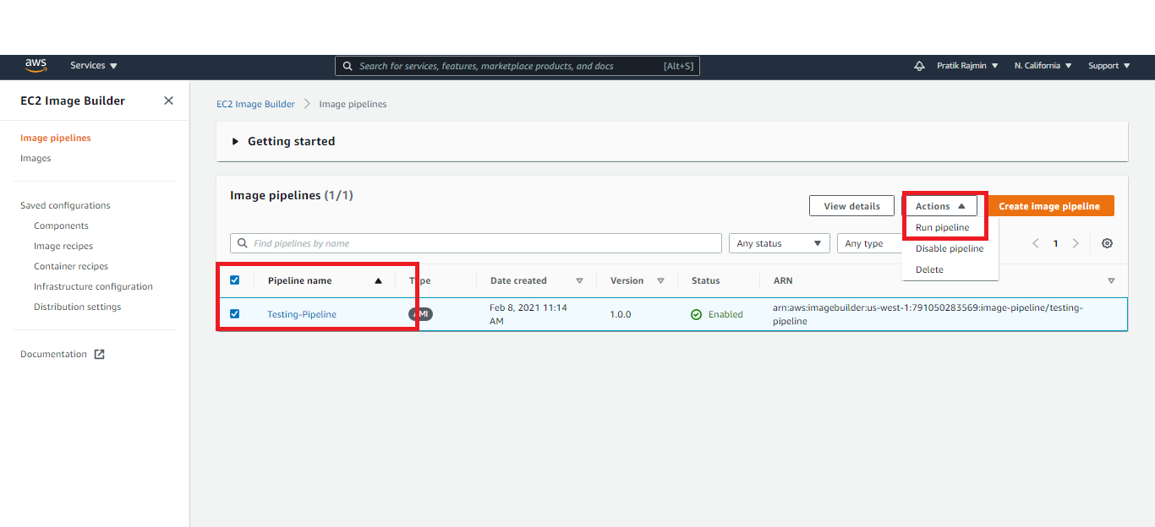Click the Documentation external link icon
Viewport: 1155px width, 527px height.
(x=99, y=354)
